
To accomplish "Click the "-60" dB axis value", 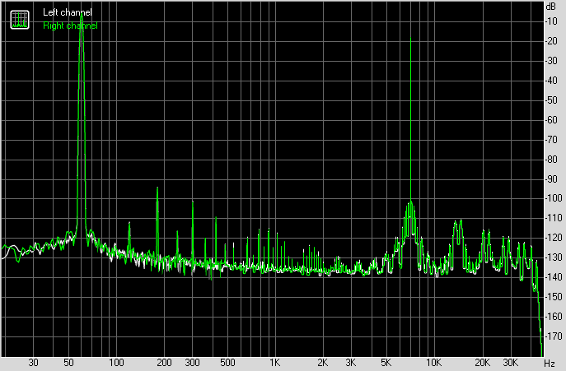I will tap(551, 120).
